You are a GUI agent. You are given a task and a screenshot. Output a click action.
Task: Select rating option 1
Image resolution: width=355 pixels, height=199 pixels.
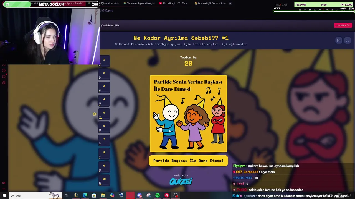click(x=104, y=61)
